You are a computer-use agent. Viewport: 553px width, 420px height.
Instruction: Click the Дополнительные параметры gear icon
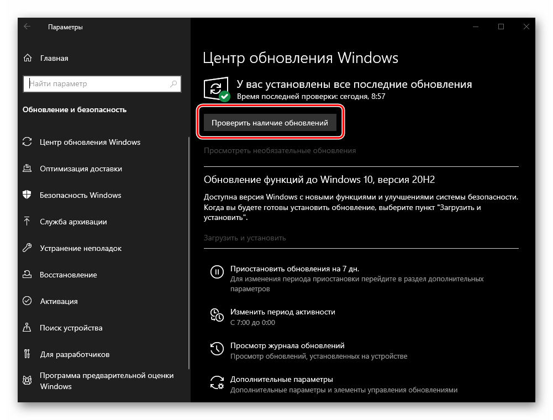coord(217,382)
